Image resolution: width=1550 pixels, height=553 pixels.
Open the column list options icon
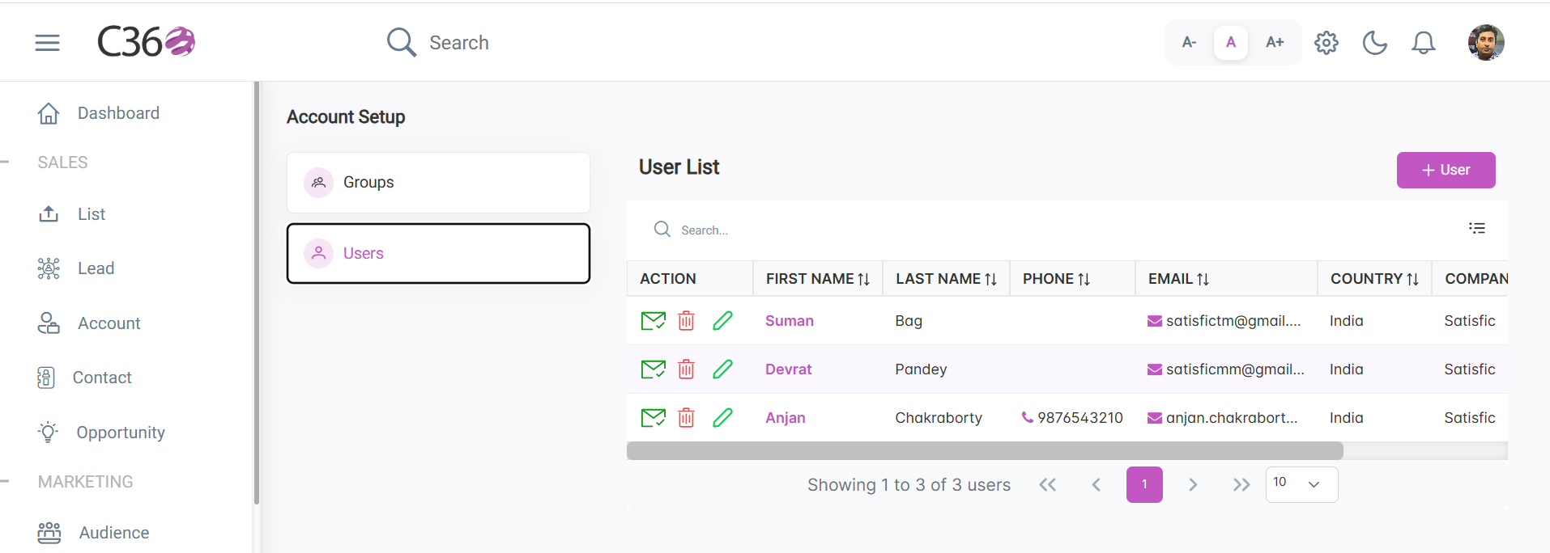coord(1477,228)
